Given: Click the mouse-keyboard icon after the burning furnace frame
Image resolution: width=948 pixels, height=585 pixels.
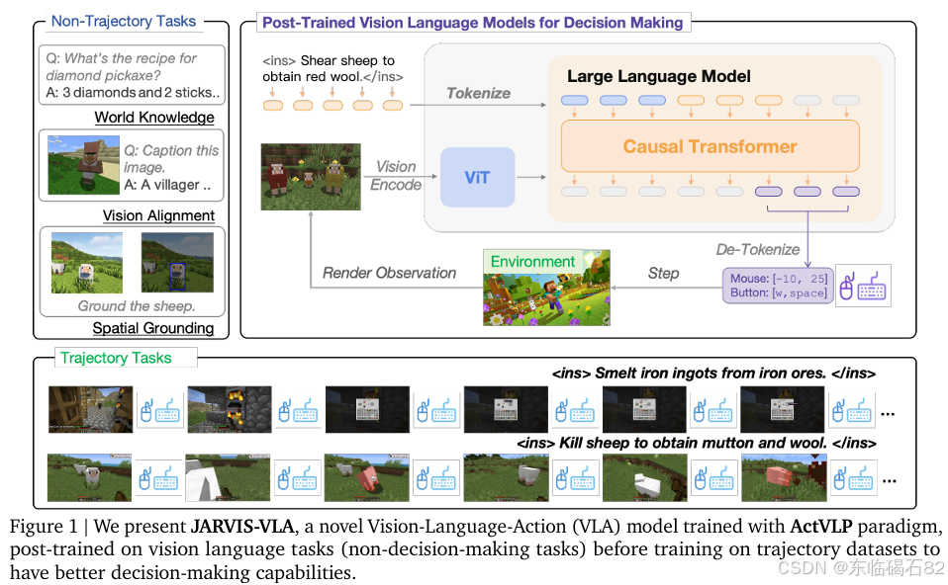Looking at the screenshot, I should click(298, 412).
